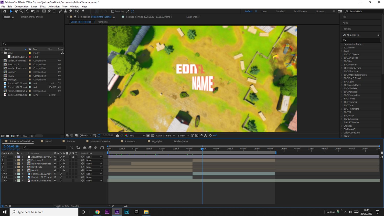Open the Graph Editor in timeline
Screen dimensions: 384x216
(x=102, y=148)
